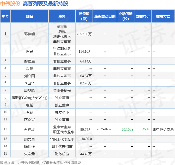
Task: Click the name 刘兴国
Action: tap(30, 76)
